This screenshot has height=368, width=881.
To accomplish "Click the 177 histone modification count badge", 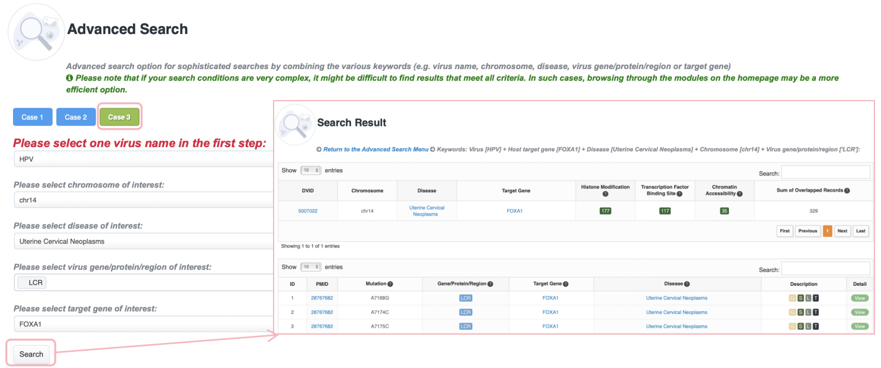I will 605,211.
